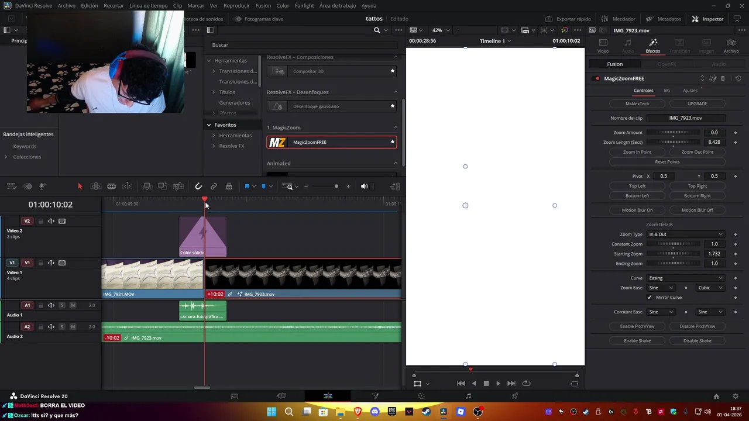Image resolution: width=749 pixels, height=421 pixels.
Task: Open the Curva Easing dropdown
Action: click(x=686, y=278)
